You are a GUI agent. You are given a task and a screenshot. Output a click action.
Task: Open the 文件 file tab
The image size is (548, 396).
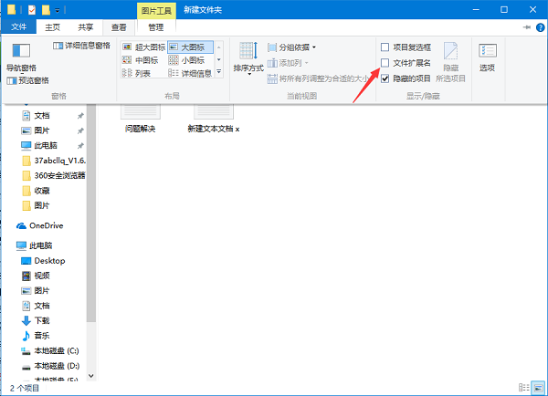tap(18, 26)
